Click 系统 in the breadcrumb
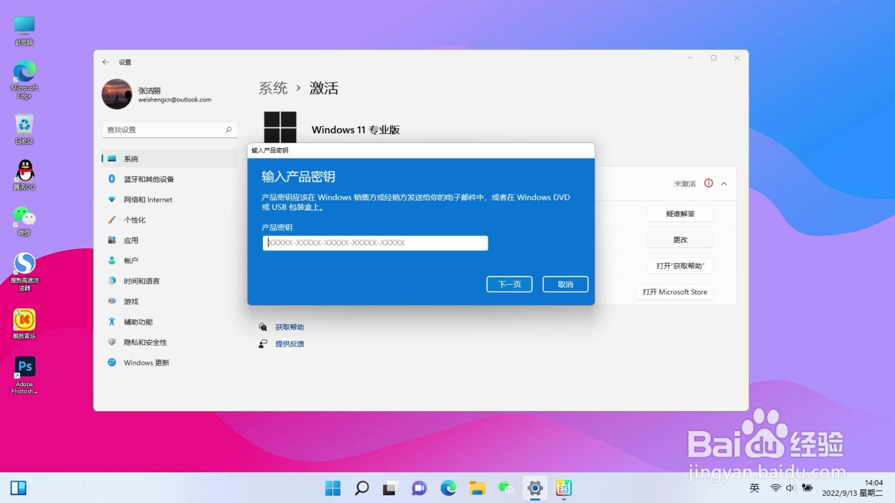 (x=273, y=88)
